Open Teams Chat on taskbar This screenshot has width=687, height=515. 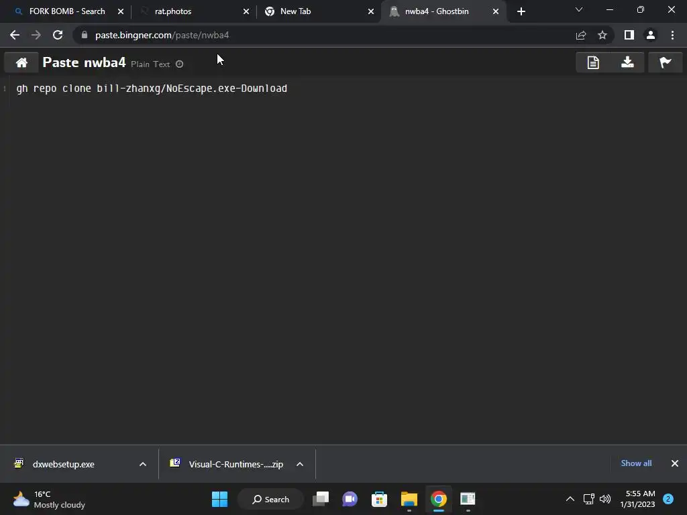pyautogui.click(x=350, y=499)
